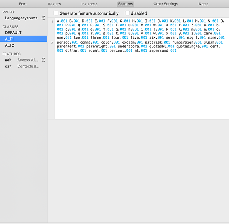229x224 pixels.
Task: Click on eight.001 in the code
Action: [x=196, y=37]
